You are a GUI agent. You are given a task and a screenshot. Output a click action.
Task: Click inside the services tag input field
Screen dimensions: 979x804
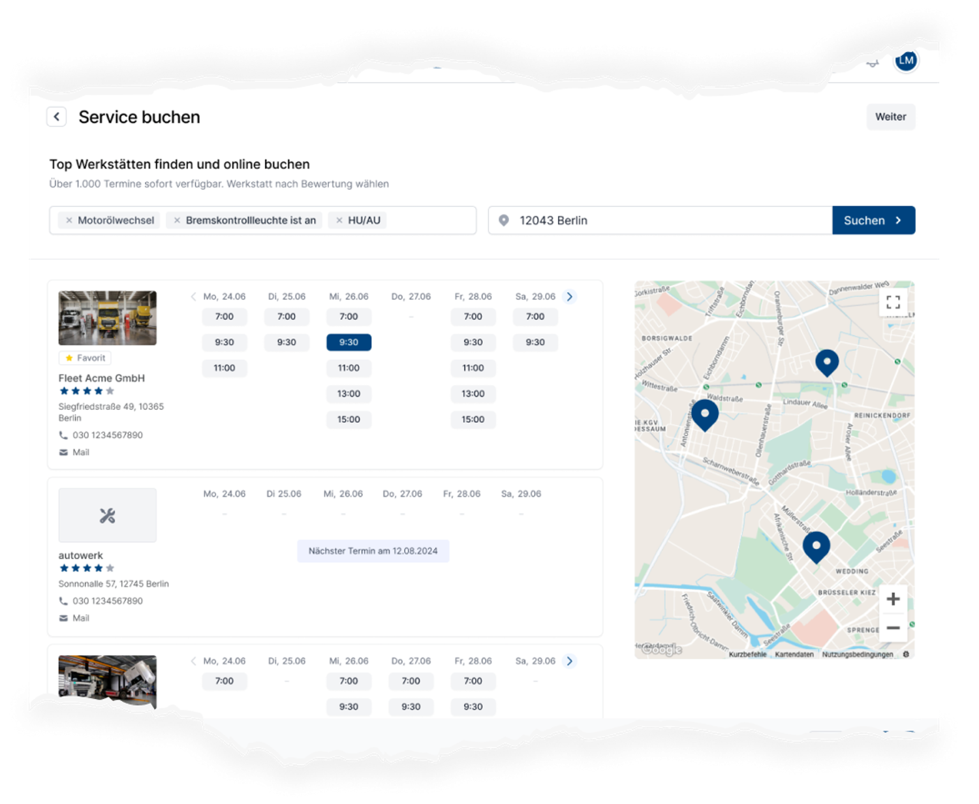click(x=262, y=221)
